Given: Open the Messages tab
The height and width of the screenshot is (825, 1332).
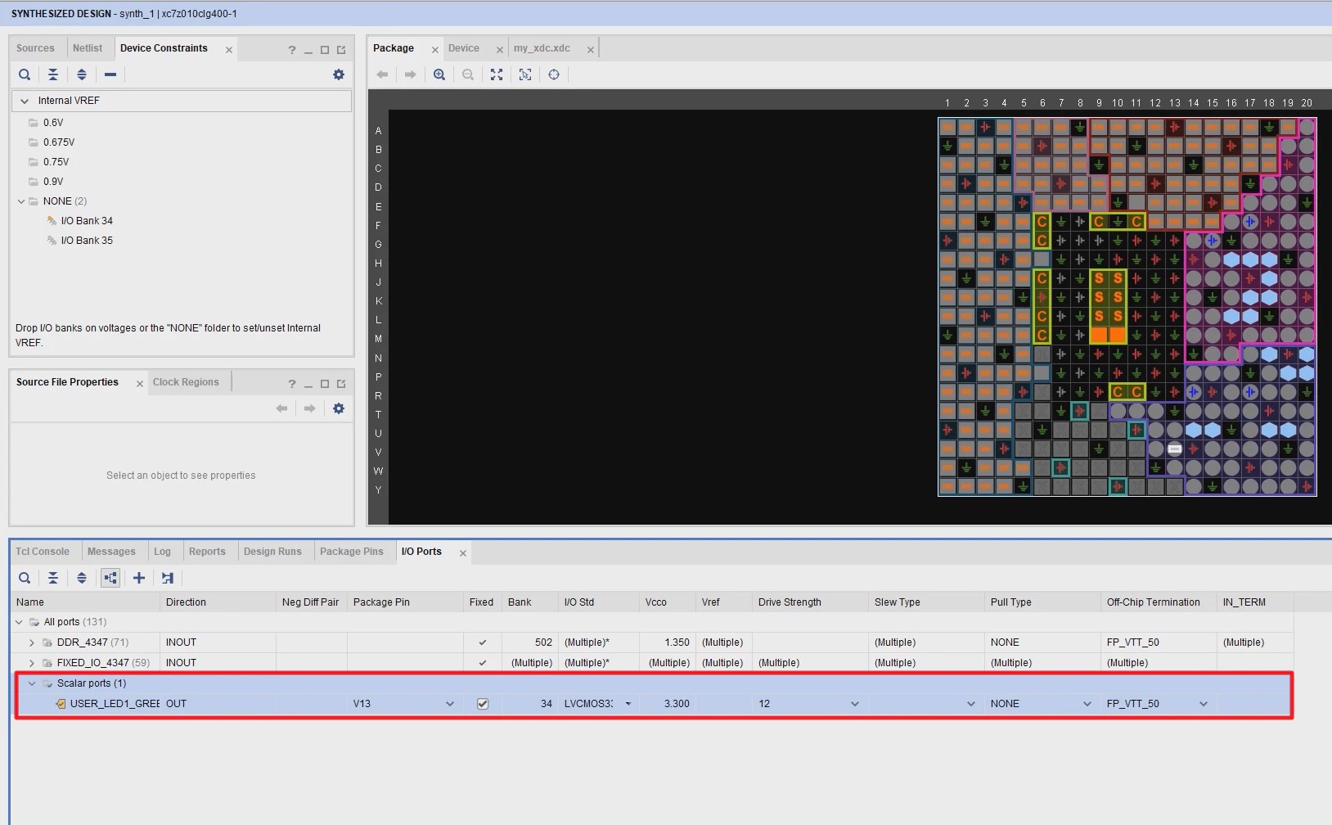Looking at the screenshot, I should (x=111, y=552).
